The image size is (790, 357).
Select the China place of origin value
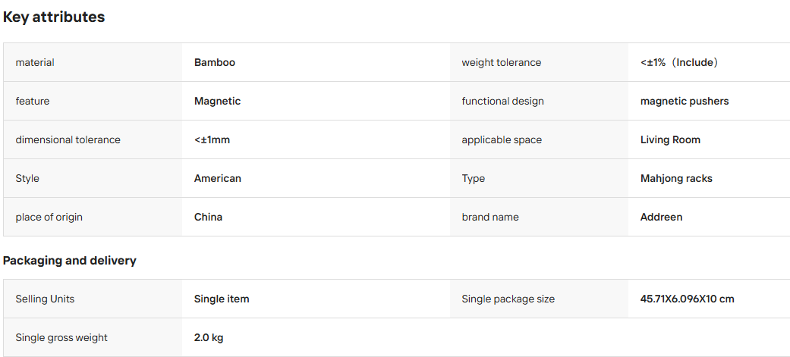209,217
